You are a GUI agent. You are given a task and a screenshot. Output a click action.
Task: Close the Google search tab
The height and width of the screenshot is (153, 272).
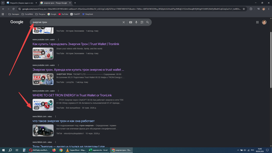click(x=70, y=3)
